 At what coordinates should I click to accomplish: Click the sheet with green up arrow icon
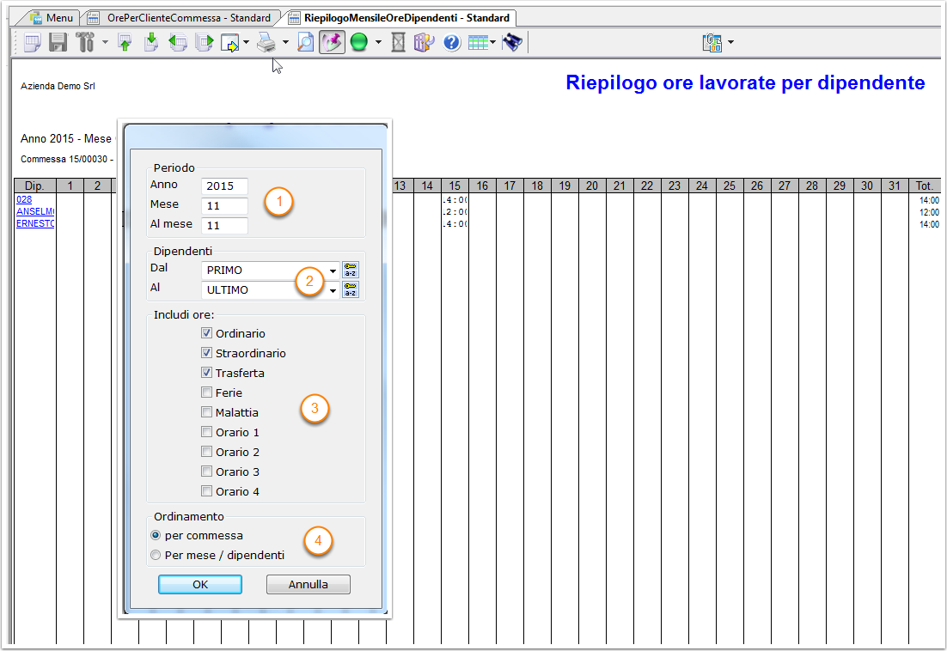tap(125, 42)
